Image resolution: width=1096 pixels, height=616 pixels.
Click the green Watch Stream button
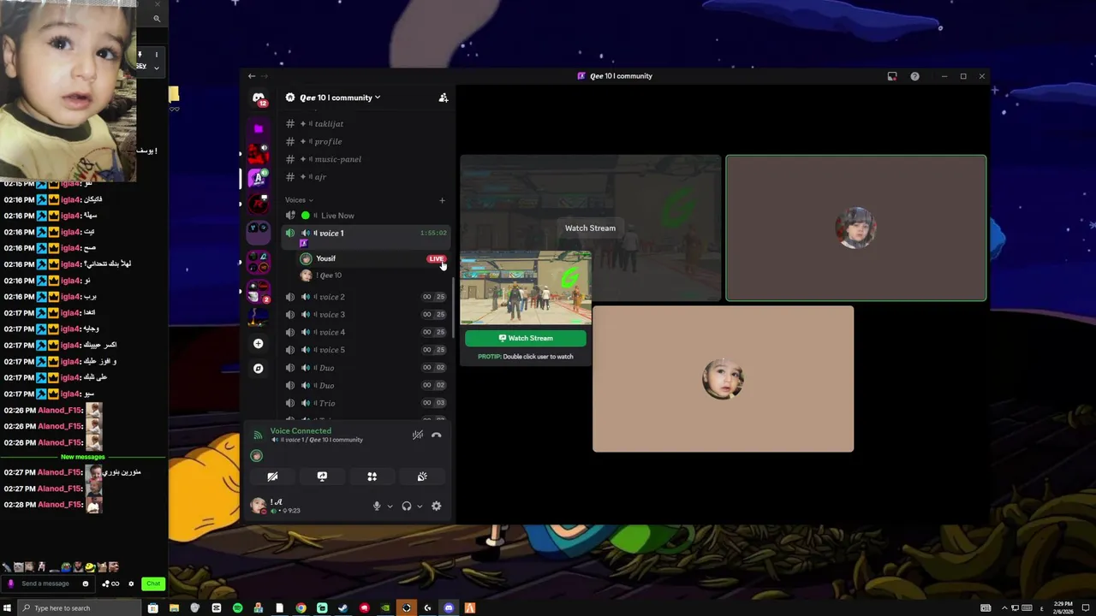point(526,338)
